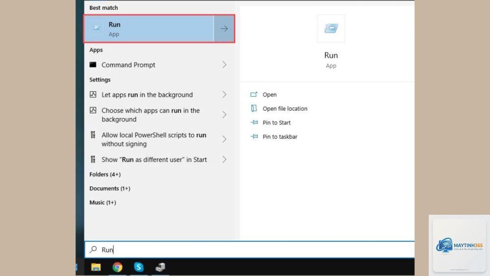Image resolution: width=490 pixels, height=276 pixels.
Task: Expand chevron for Show Run as different user
Action: 224,159
